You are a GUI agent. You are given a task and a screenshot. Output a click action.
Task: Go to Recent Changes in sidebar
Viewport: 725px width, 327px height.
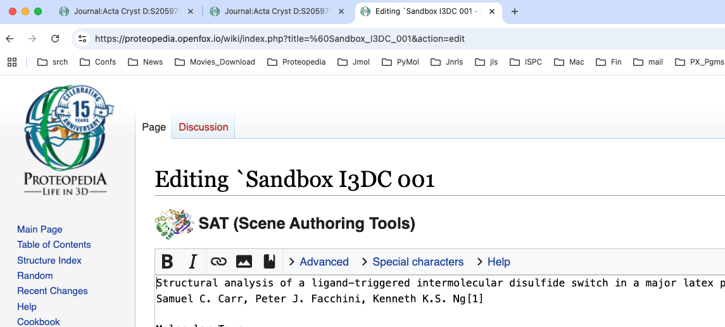53,291
